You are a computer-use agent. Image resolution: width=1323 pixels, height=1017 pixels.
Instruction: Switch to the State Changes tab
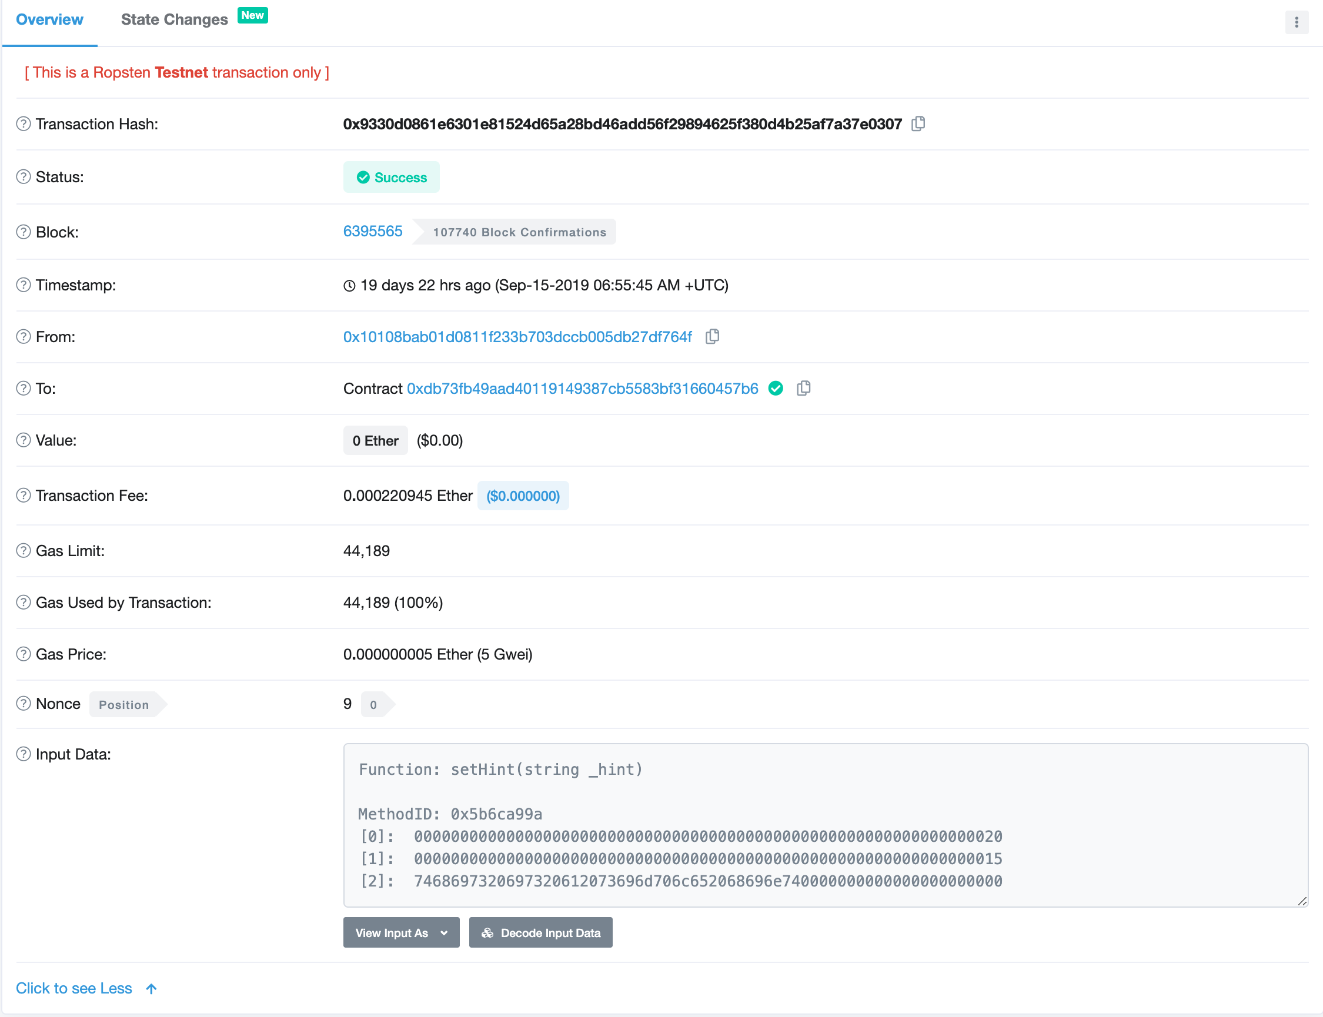175,20
